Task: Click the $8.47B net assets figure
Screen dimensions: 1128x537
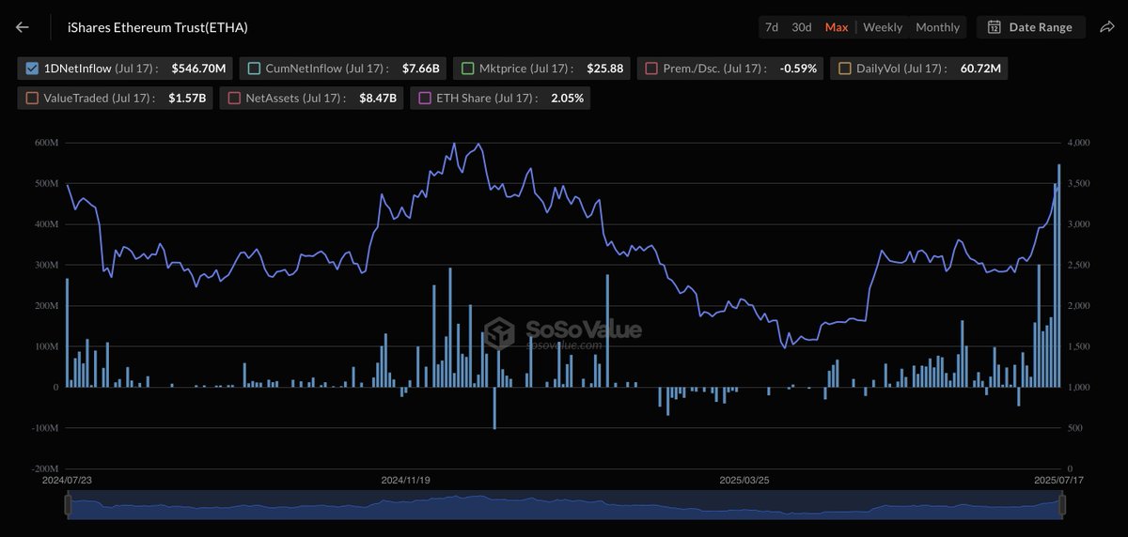Action: tap(378, 97)
